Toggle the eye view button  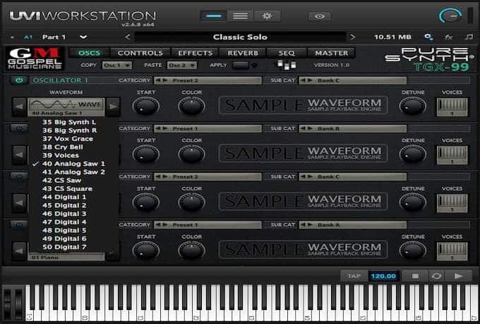point(320,16)
